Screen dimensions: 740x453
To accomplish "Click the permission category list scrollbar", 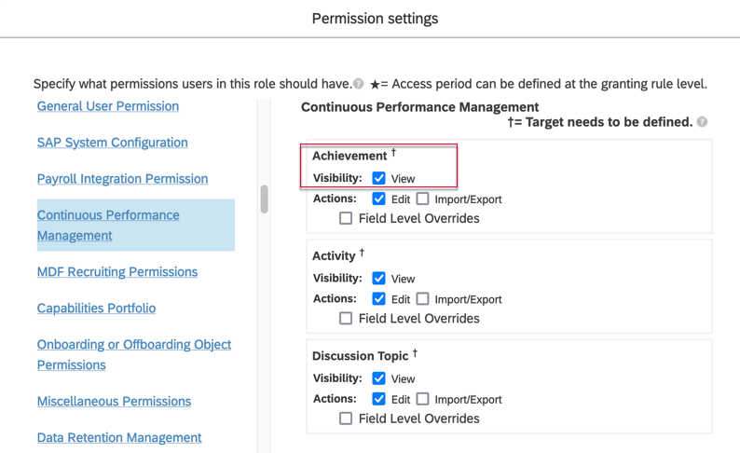I will [265, 199].
